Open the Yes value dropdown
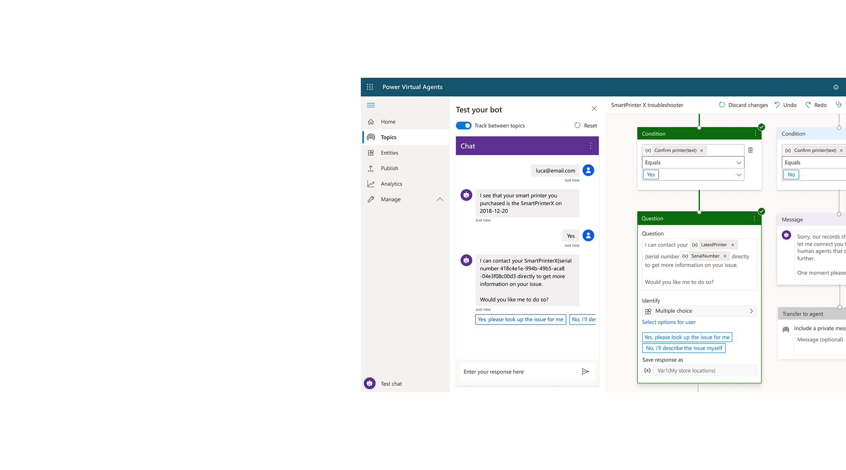Viewport: 846px width, 470px height. 739,175
